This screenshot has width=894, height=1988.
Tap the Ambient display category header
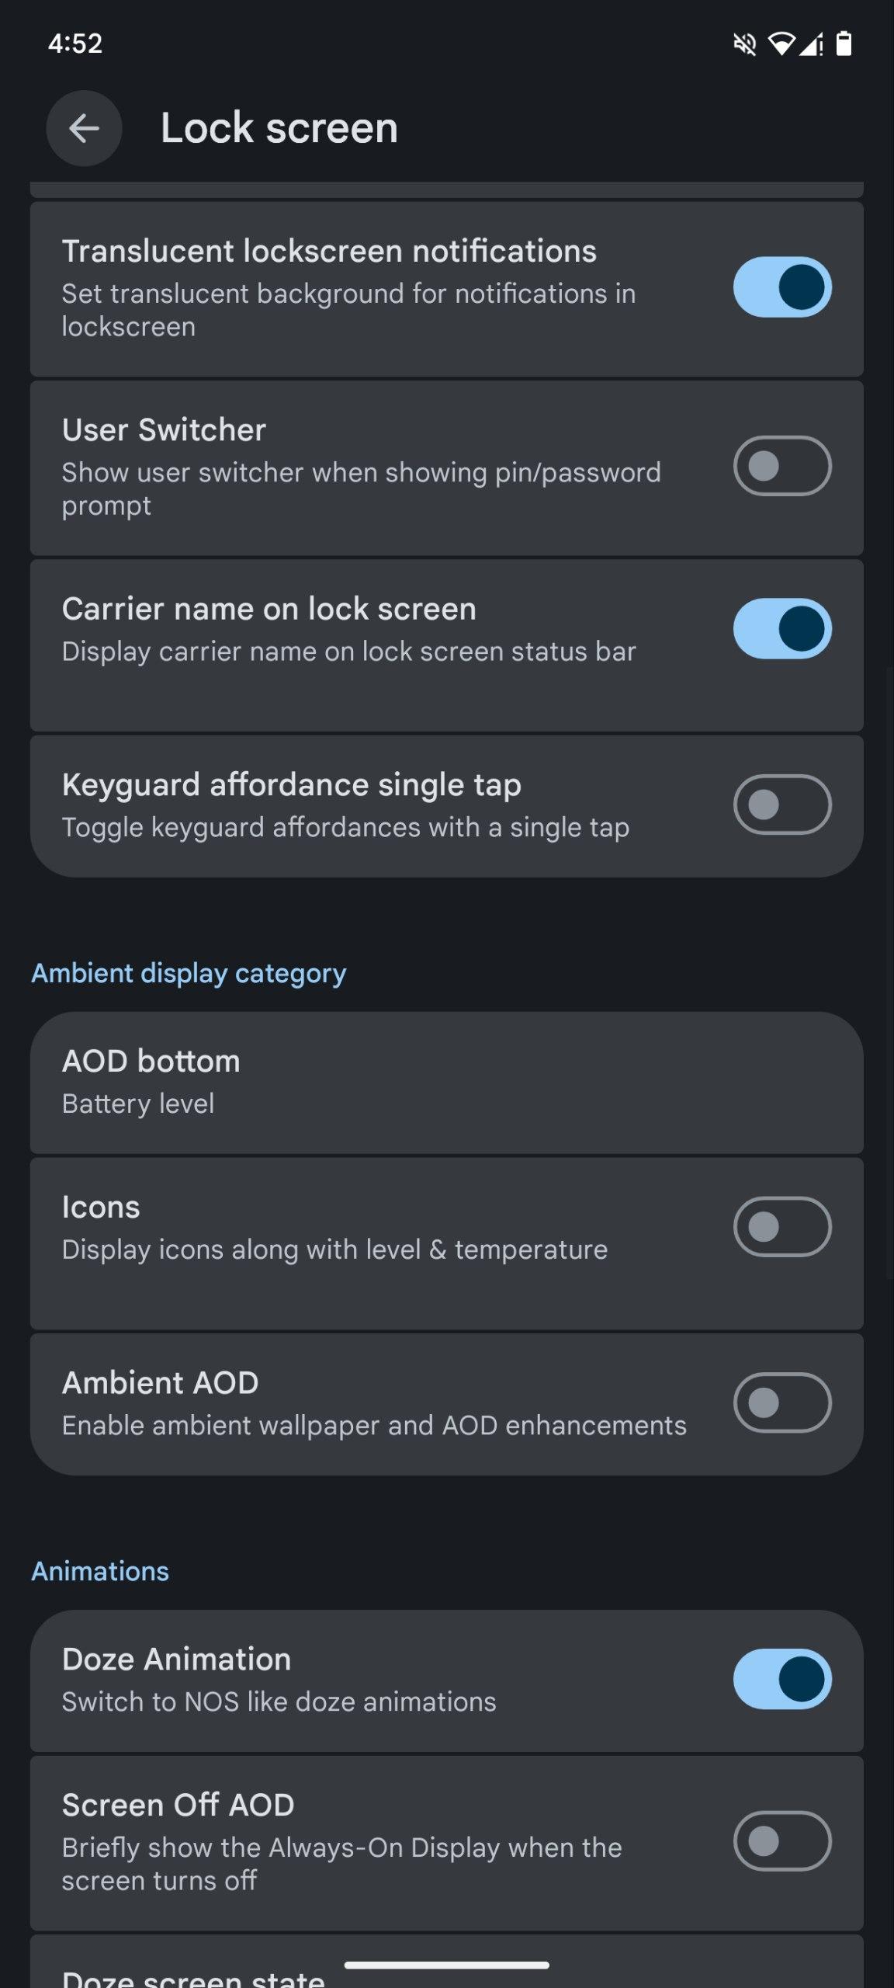[189, 973]
